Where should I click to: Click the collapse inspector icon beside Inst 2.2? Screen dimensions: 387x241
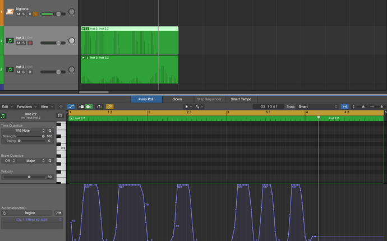[60, 115]
